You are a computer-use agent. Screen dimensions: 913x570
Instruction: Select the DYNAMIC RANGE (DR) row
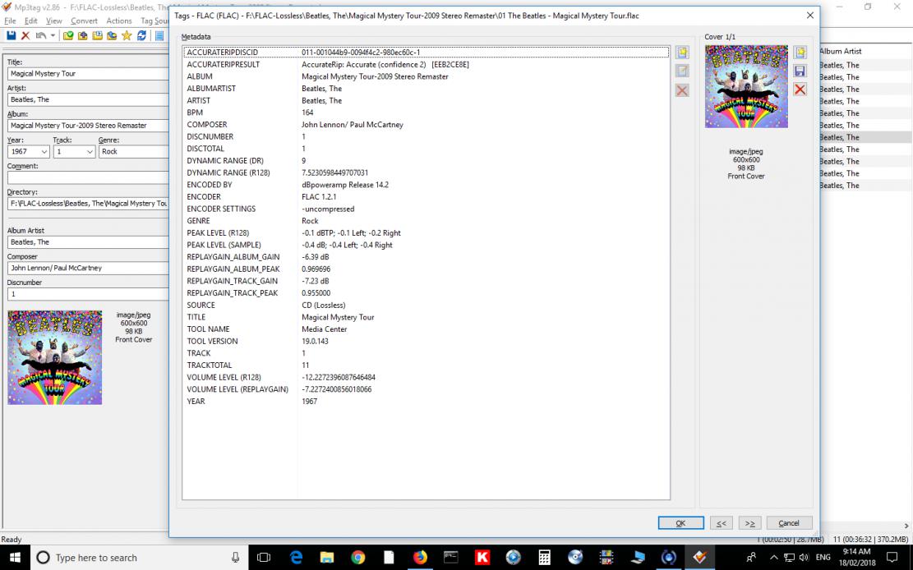[427, 161]
